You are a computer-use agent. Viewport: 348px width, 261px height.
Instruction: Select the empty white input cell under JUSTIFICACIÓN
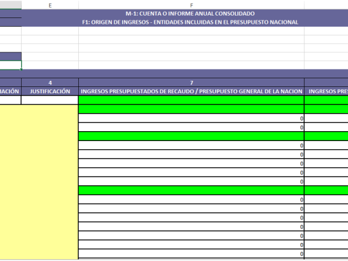coord(50,100)
